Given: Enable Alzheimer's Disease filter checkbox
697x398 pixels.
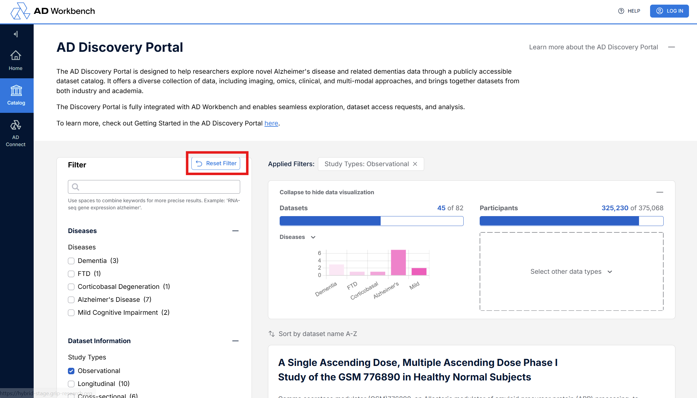Looking at the screenshot, I should click(71, 300).
